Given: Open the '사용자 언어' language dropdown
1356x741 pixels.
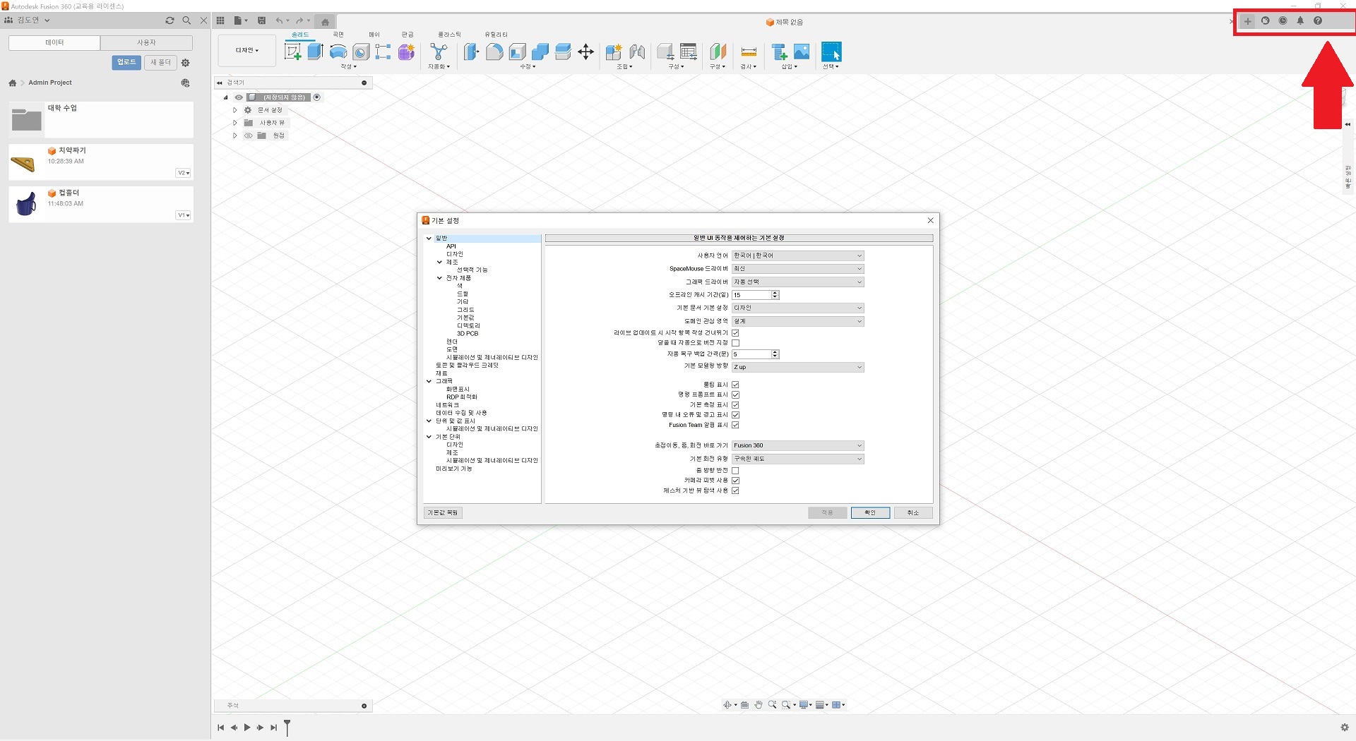Looking at the screenshot, I should click(797, 255).
